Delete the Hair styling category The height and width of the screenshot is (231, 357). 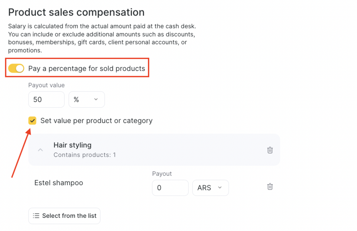coord(270,150)
